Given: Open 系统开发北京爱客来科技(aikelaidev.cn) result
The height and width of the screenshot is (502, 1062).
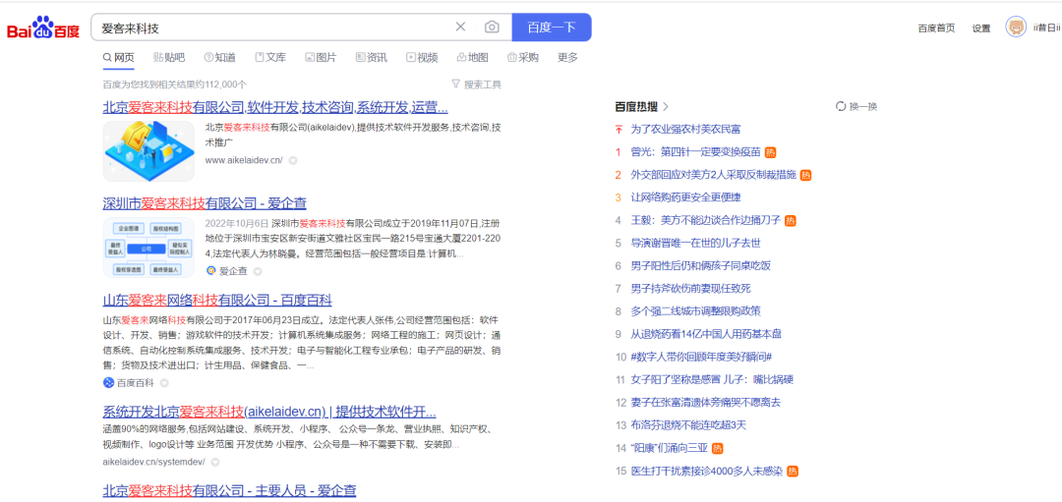Looking at the screenshot, I should (268, 412).
